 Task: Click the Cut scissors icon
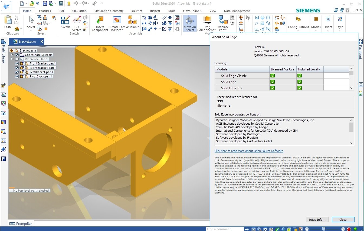(x=17, y=18)
